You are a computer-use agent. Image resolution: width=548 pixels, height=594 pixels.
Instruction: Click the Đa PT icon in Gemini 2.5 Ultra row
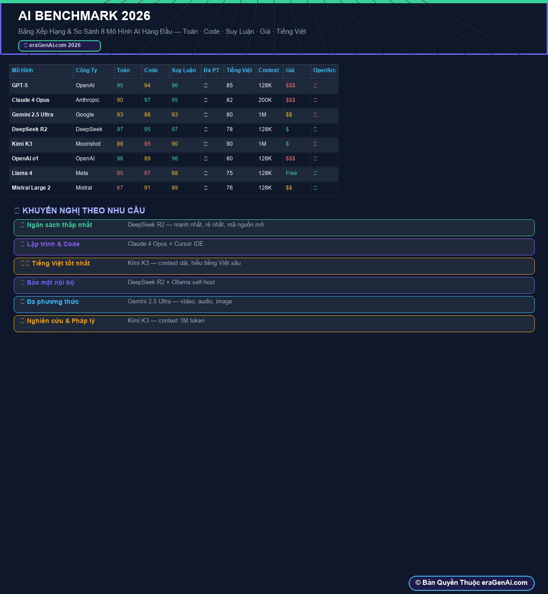(205, 115)
